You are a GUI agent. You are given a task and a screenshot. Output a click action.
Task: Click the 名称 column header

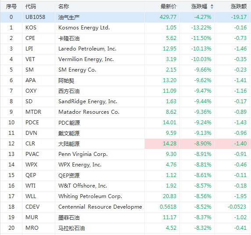click(x=64, y=7)
